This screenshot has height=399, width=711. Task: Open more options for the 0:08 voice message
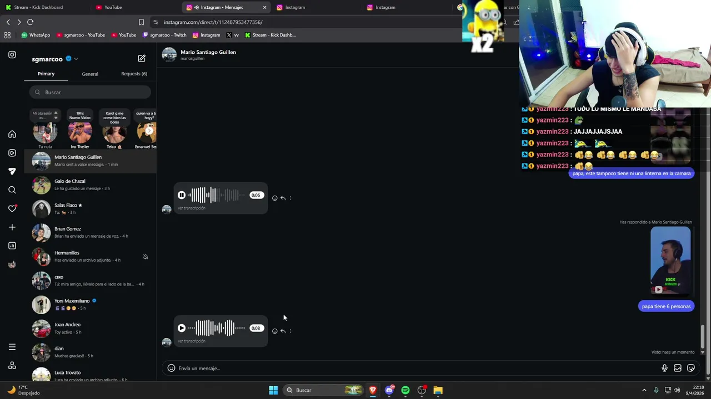pyautogui.click(x=291, y=331)
